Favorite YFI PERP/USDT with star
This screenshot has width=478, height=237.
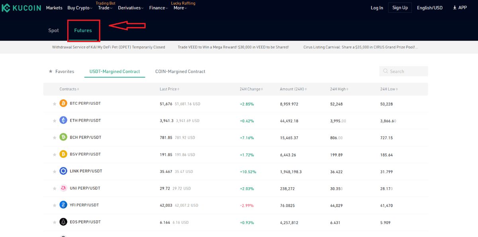pyautogui.click(x=55, y=206)
